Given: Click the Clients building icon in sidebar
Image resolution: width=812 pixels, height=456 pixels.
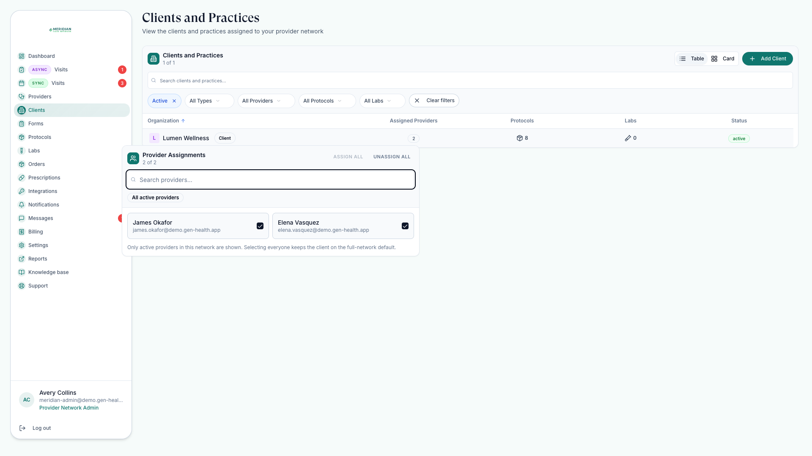Looking at the screenshot, I should tap(22, 110).
